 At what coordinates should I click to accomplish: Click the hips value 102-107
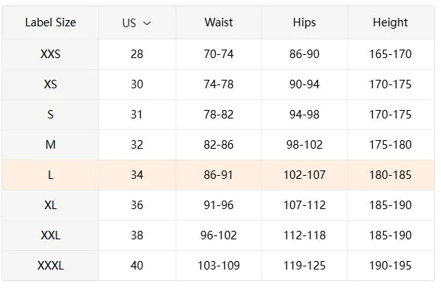click(x=304, y=175)
